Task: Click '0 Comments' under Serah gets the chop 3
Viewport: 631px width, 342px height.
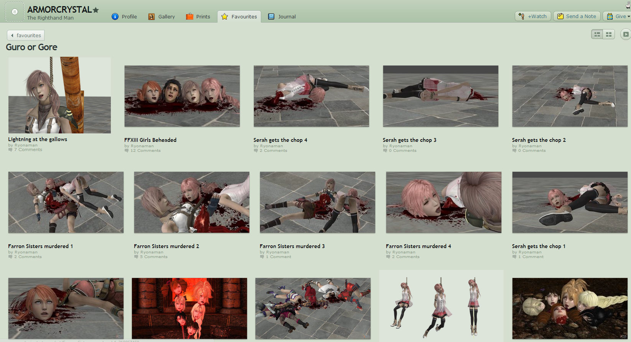Action: coord(402,151)
